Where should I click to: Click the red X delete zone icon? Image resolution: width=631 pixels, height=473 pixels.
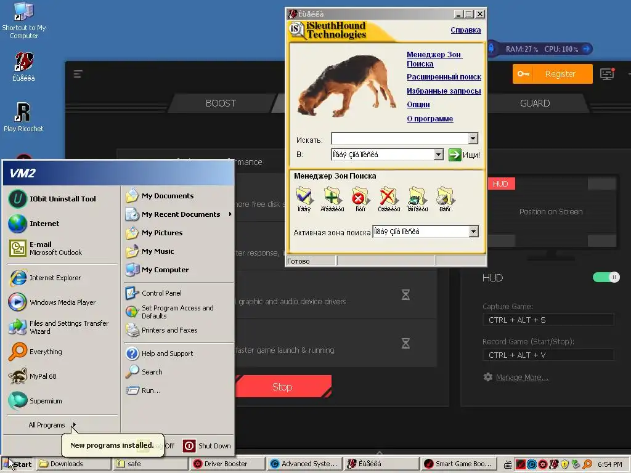[x=389, y=200]
